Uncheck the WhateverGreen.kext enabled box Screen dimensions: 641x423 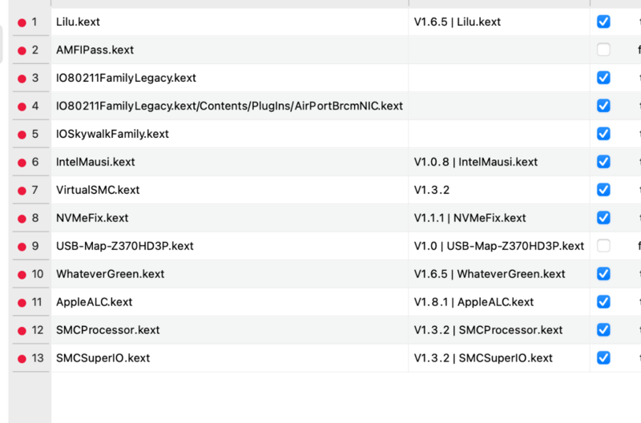(x=603, y=274)
